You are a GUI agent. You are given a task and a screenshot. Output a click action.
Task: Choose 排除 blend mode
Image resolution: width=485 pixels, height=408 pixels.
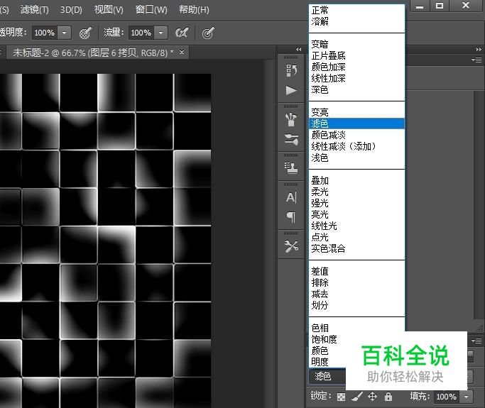[x=356, y=282]
